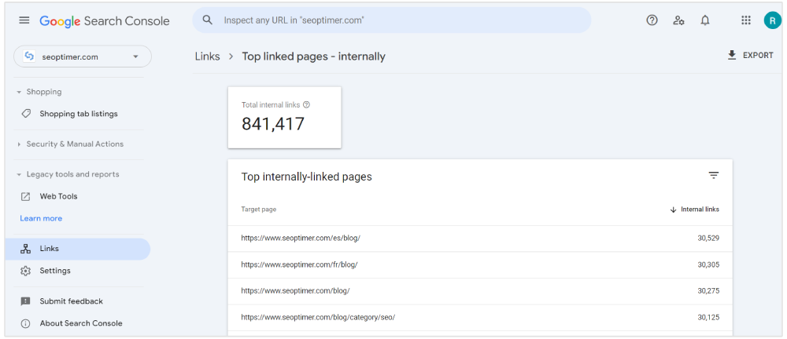Open Shopping tab listings

(x=78, y=114)
